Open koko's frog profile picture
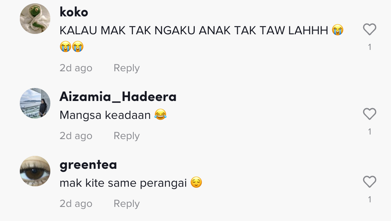391x221 pixels. (35, 18)
